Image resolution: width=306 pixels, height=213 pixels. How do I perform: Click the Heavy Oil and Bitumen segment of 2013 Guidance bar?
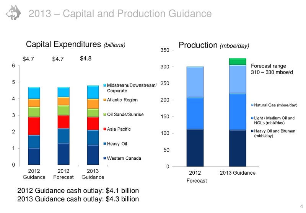pos(238,148)
